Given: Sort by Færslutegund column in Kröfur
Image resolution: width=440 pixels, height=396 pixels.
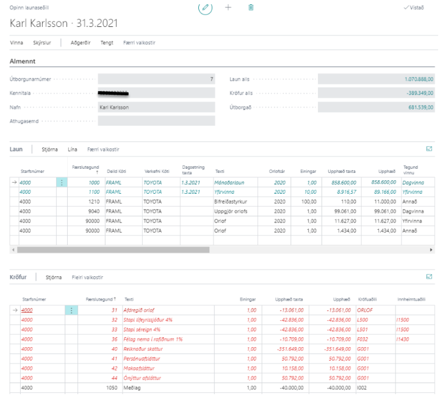Looking at the screenshot, I should click(x=101, y=299).
